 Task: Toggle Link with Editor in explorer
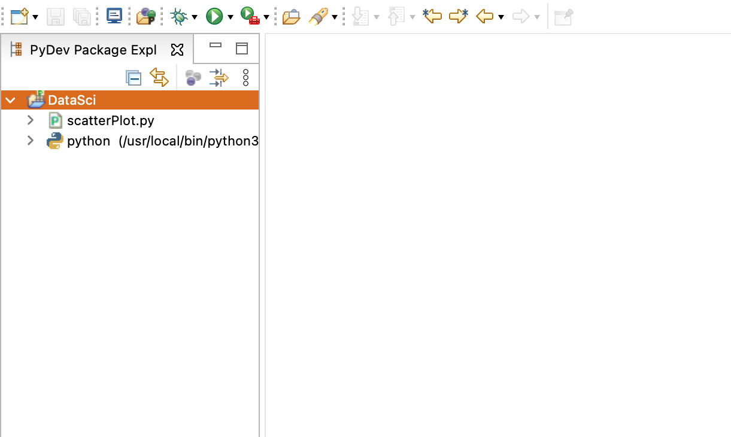click(x=159, y=77)
